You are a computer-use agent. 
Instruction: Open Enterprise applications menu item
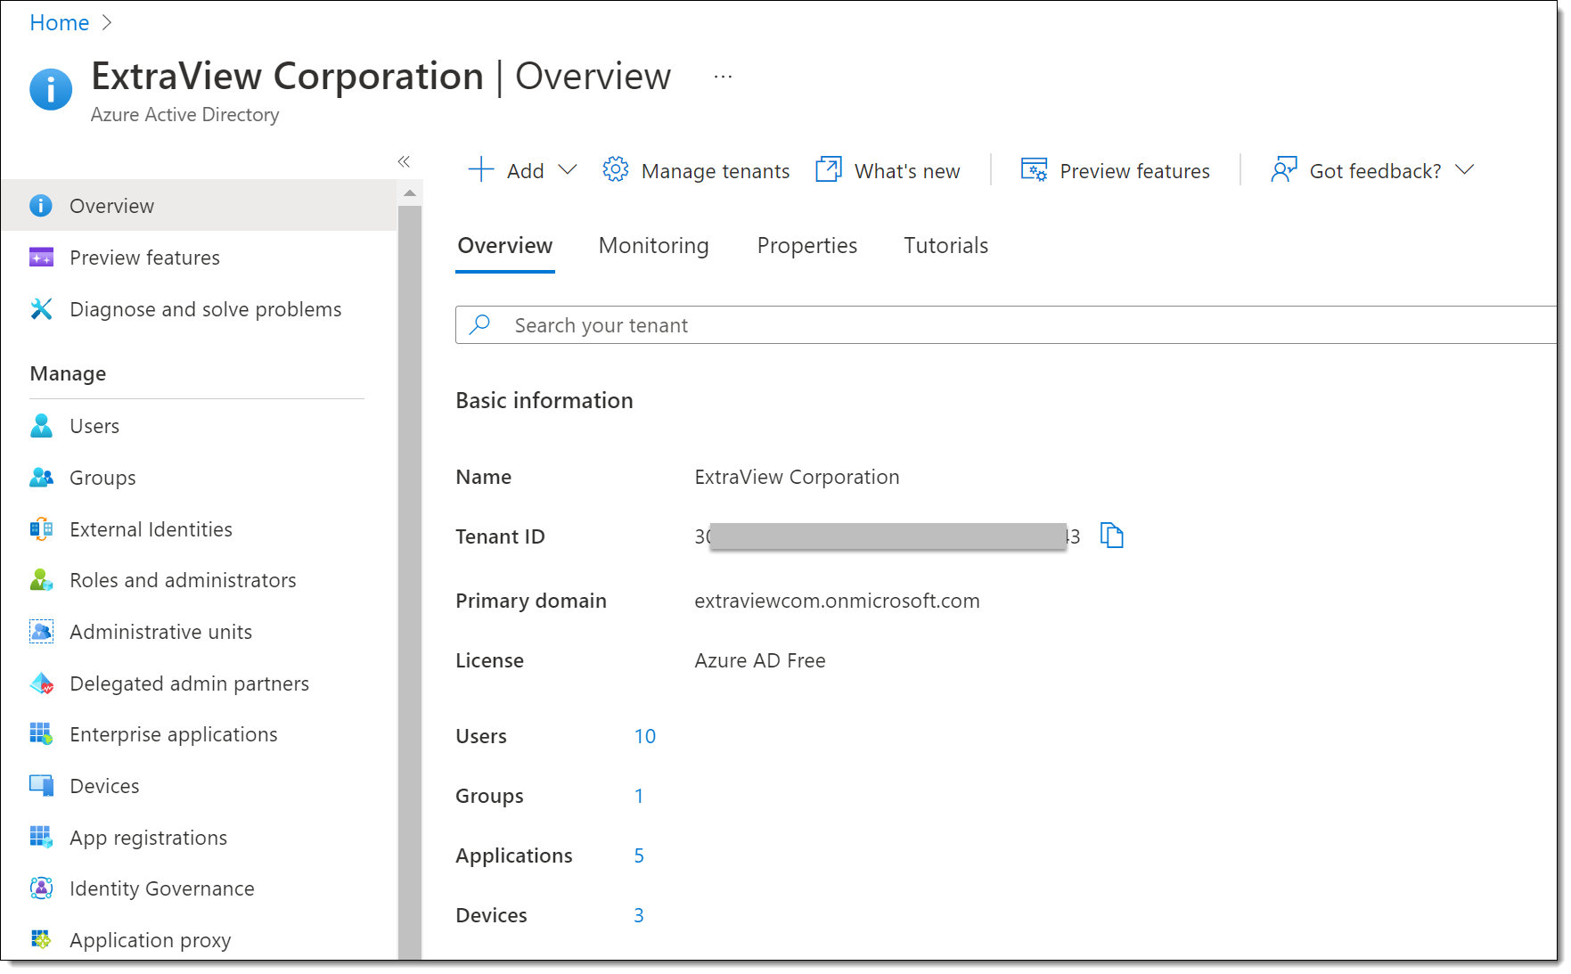pos(199,734)
